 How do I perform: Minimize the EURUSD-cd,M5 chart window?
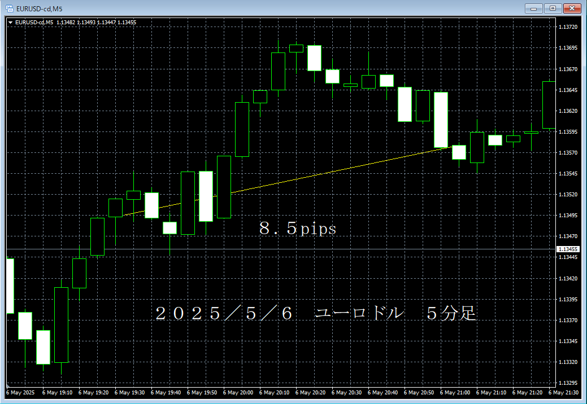click(x=534, y=8)
